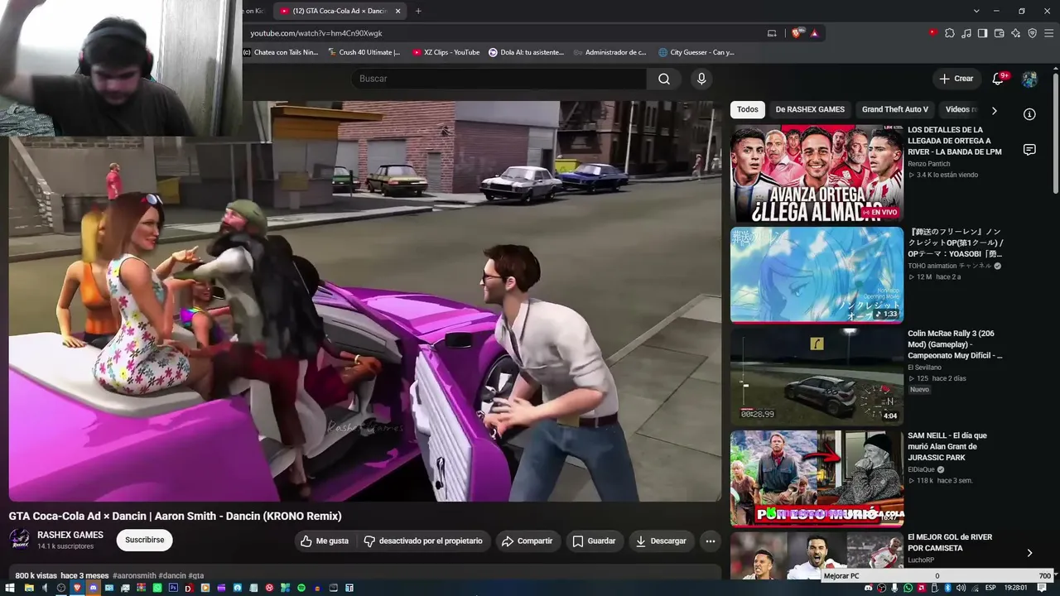Open the browser tab search dropdown arrow
1060x596 pixels.
[976, 11]
